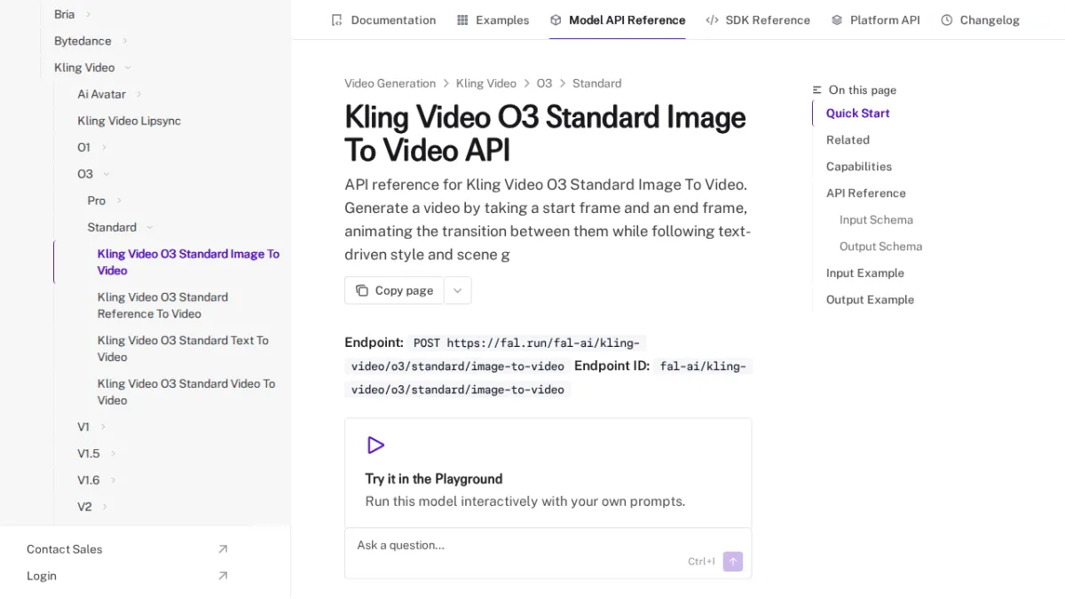Open the Changelog tab
Viewport: 1065px width, 599px height.
pyautogui.click(x=980, y=20)
